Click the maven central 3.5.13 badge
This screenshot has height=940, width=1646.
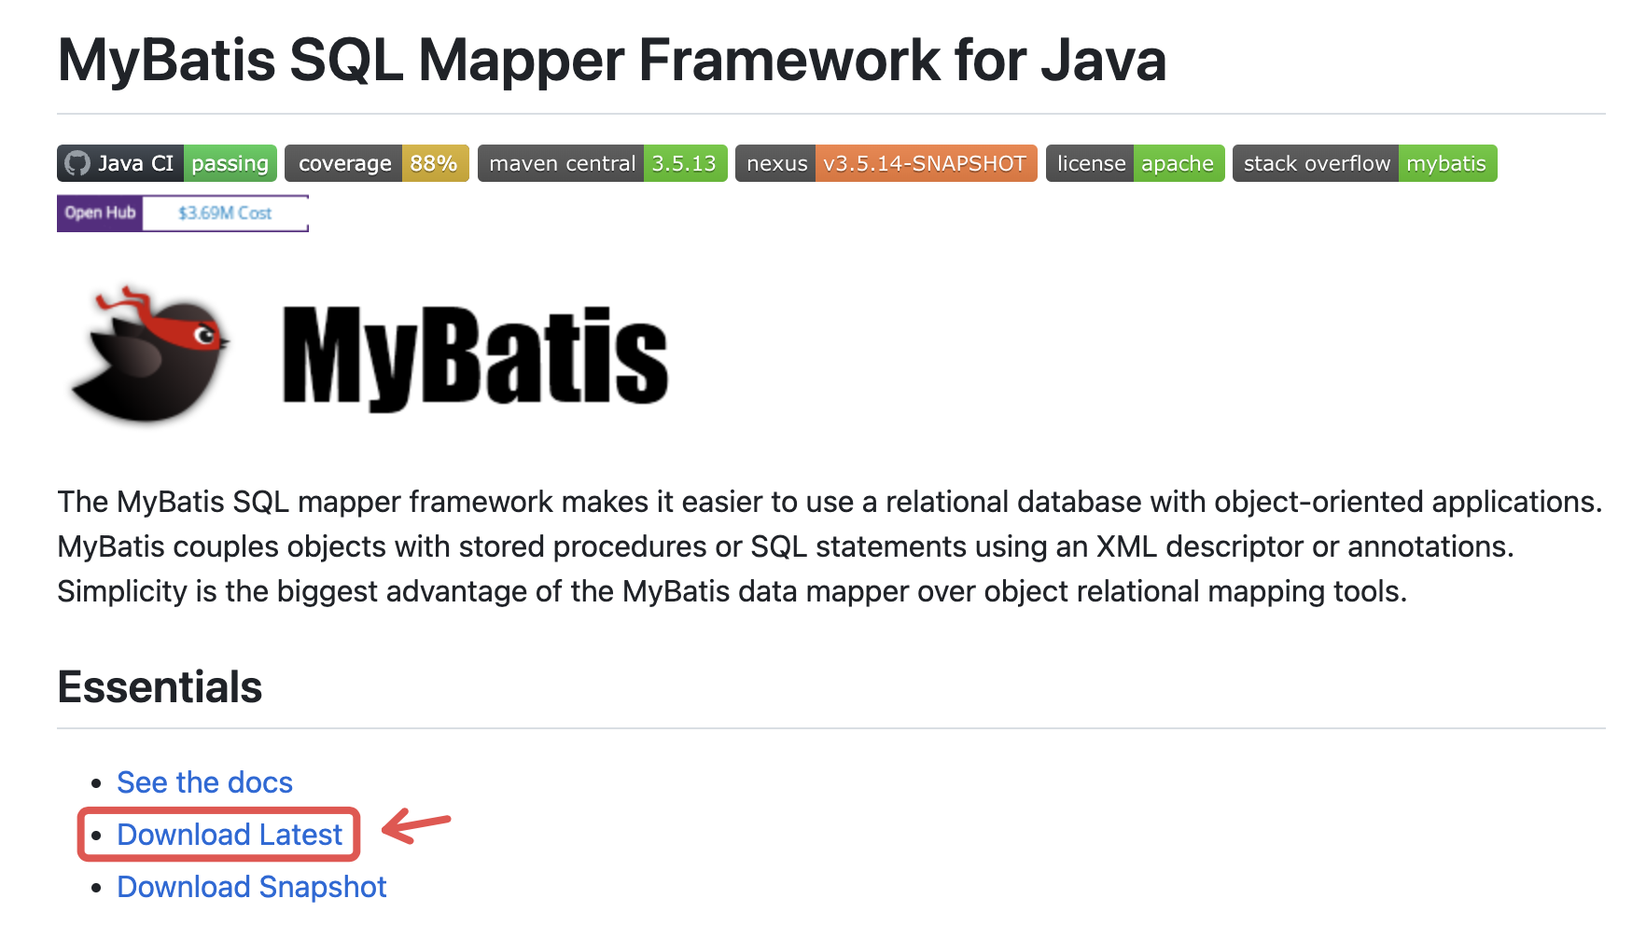603,163
